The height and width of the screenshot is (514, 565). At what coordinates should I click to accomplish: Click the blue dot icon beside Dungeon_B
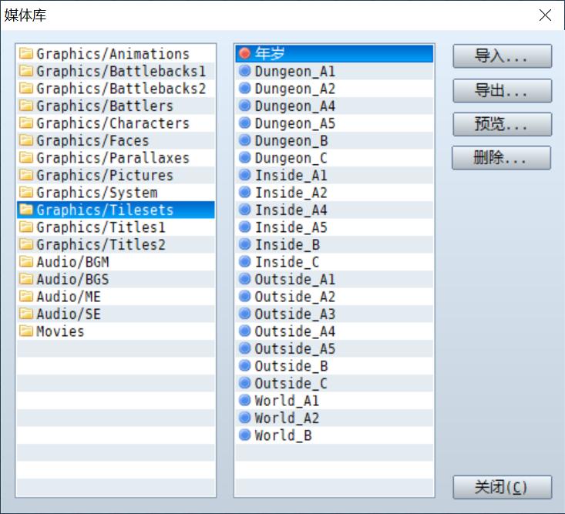(x=244, y=140)
